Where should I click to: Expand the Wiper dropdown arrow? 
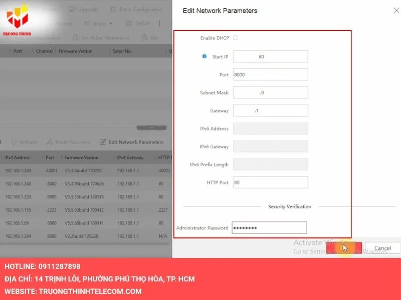(111, 23)
